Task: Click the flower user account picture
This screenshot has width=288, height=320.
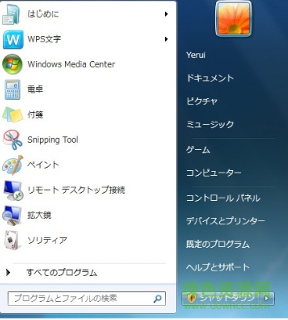Action: pos(233,19)
